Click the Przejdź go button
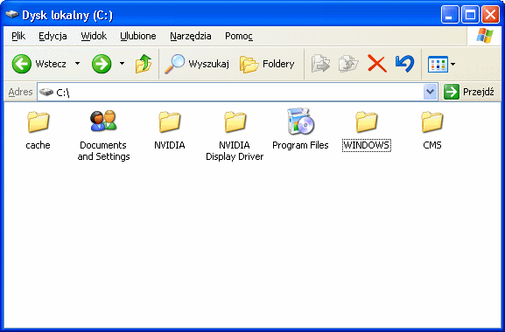The image size is (505, 332). pyautogui.click(x=469, y=92)
